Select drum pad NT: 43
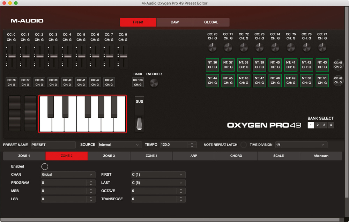The height and width of the screenshot is (222, 349). pyautogui.click(x=322, y=65)
